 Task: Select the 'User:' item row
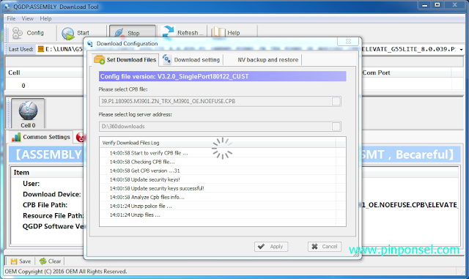pyautogui.click(x=31, y=184)
